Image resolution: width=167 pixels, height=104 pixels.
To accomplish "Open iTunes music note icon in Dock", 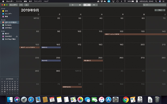I will click(101, 99).
